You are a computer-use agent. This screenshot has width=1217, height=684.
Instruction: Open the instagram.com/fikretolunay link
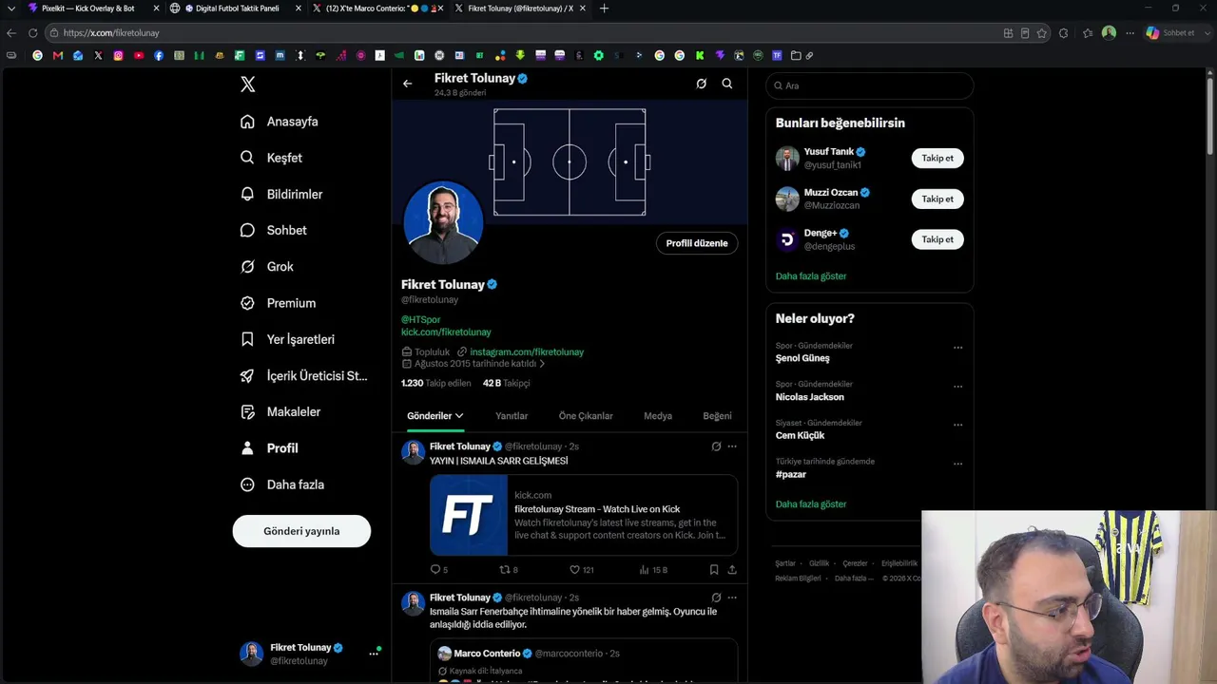tap(527, 352)
